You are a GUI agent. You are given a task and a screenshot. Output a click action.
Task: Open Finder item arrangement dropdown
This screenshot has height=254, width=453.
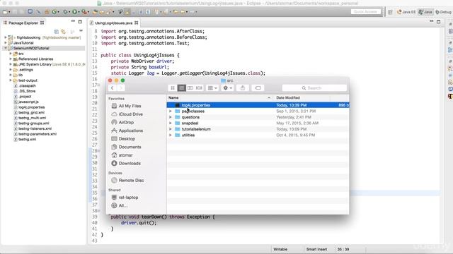(212, 87)
